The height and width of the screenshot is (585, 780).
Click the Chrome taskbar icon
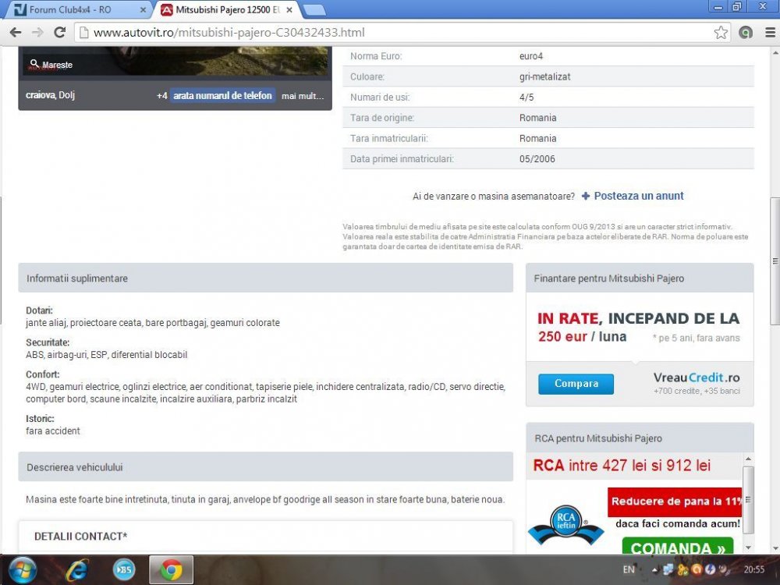click(x=171, y=570)
